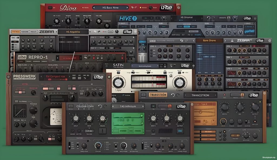Click the Colour Copy redo icon
This screenshot has width=277, height=160.
click(x=105, y=106)
